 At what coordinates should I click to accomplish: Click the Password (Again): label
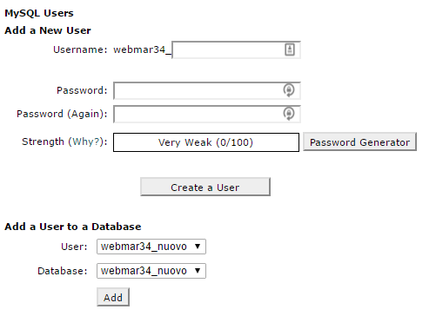click(x=62, y=114)
